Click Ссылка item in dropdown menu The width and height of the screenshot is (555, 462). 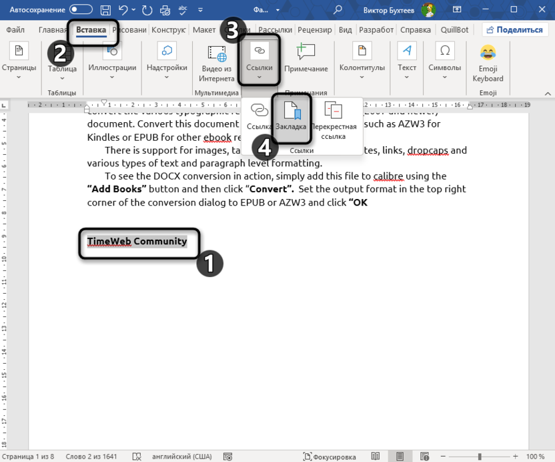(259, 117)
